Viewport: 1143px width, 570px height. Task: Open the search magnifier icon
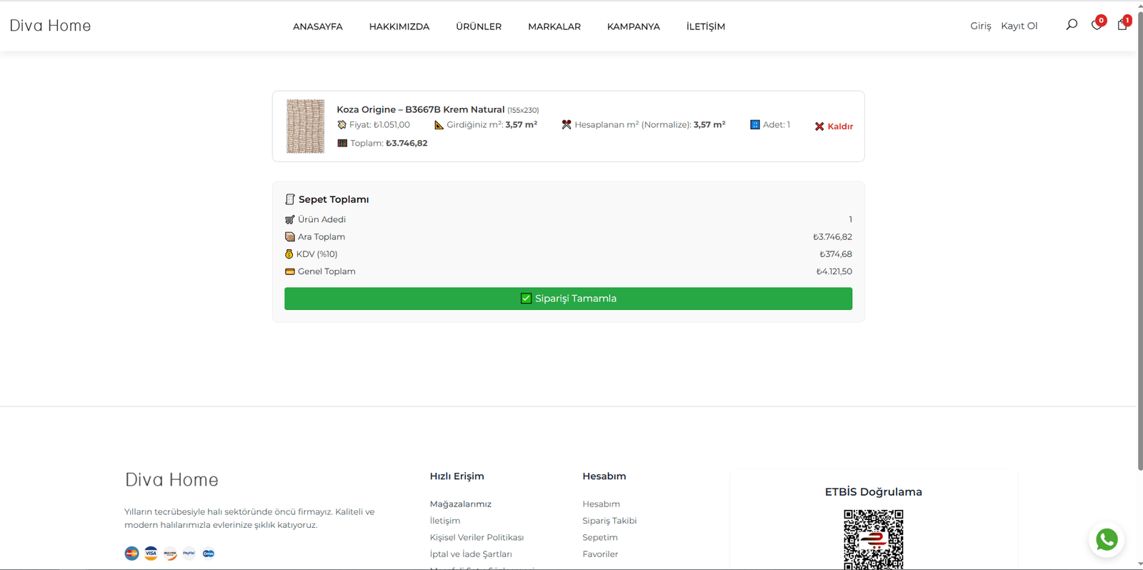(1072, 25)
